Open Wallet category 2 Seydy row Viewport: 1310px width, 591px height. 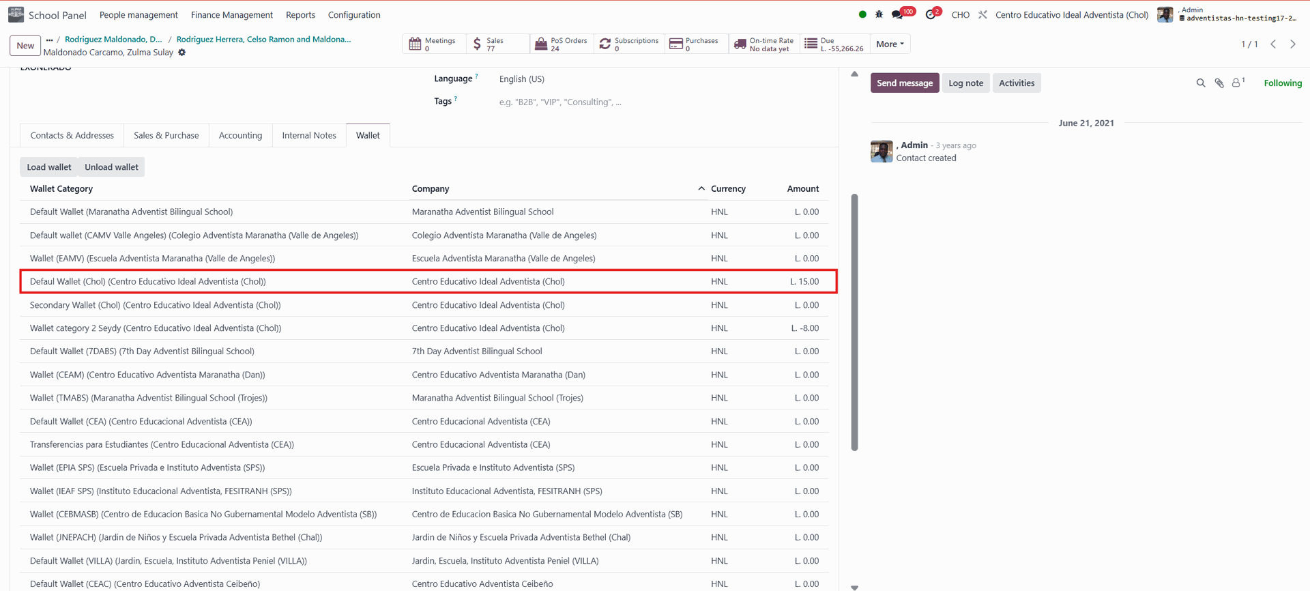coord(424,328)
